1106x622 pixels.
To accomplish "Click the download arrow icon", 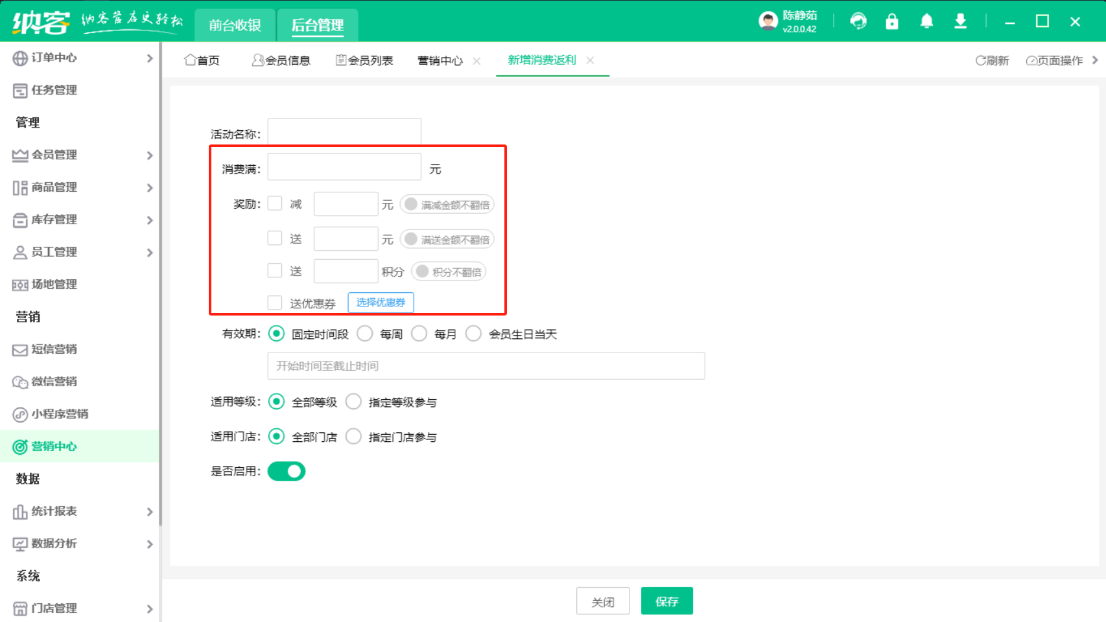I will 960,21.
